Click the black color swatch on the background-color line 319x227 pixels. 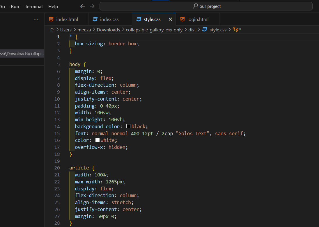(x=128, y=126)
